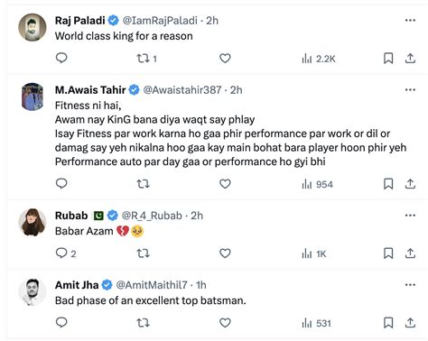Share Raj Paladi's tweet

tap(410, 59)
